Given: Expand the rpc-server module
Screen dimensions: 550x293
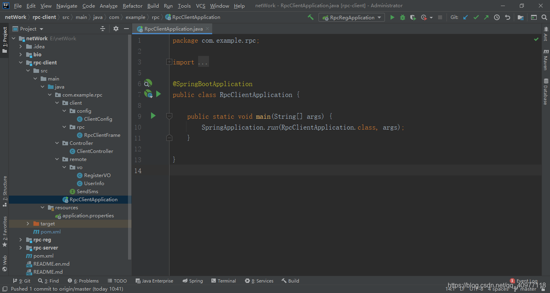Looking at the screenshot, I should (x=21, y=248).
